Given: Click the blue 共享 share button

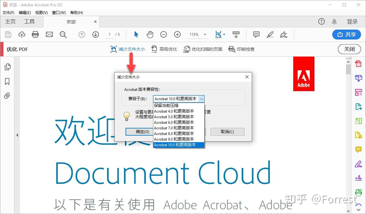Looking at the screenshot, I should pyautogui.click(x=346, y=35).
